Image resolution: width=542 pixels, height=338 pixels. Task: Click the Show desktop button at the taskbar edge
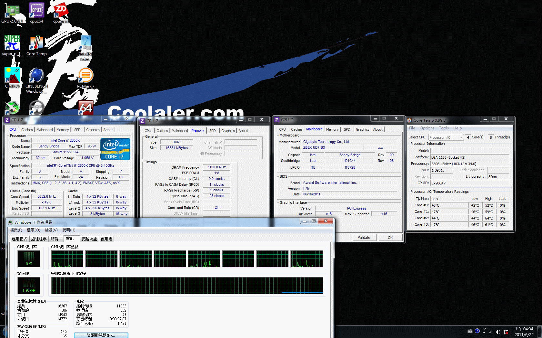click(540, 332)
